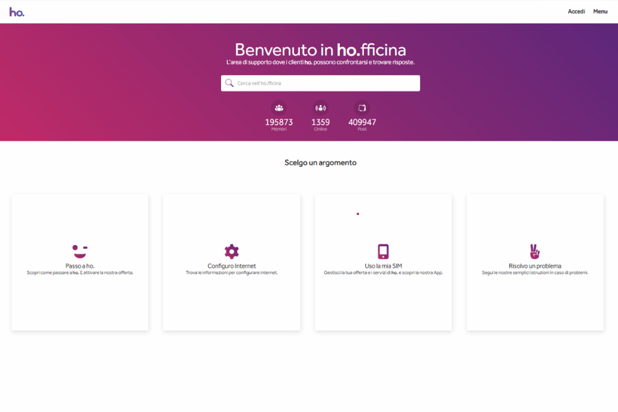Screen dimensions: 618x412
Task: Click the 195873 members count
Action: click(279, 122)
